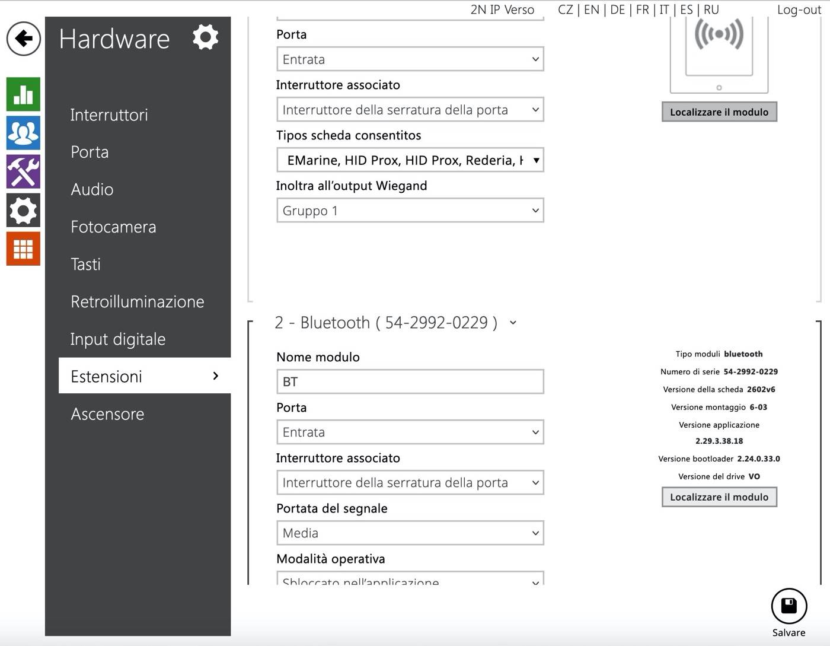Open the orange grid services section
The image size is (830, 646).
[x=24, y=249]
